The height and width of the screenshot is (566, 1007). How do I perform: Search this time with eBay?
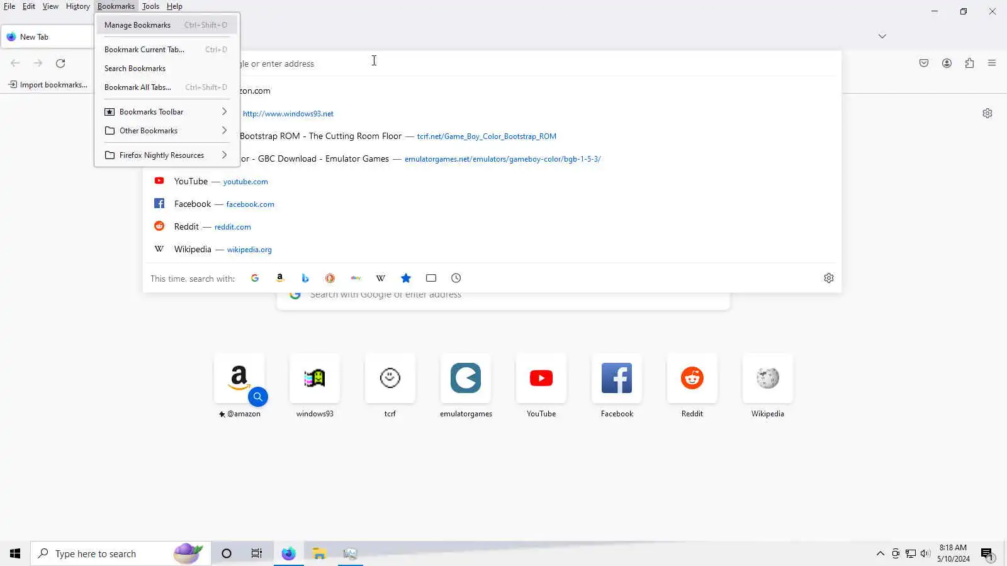(356, 278)
